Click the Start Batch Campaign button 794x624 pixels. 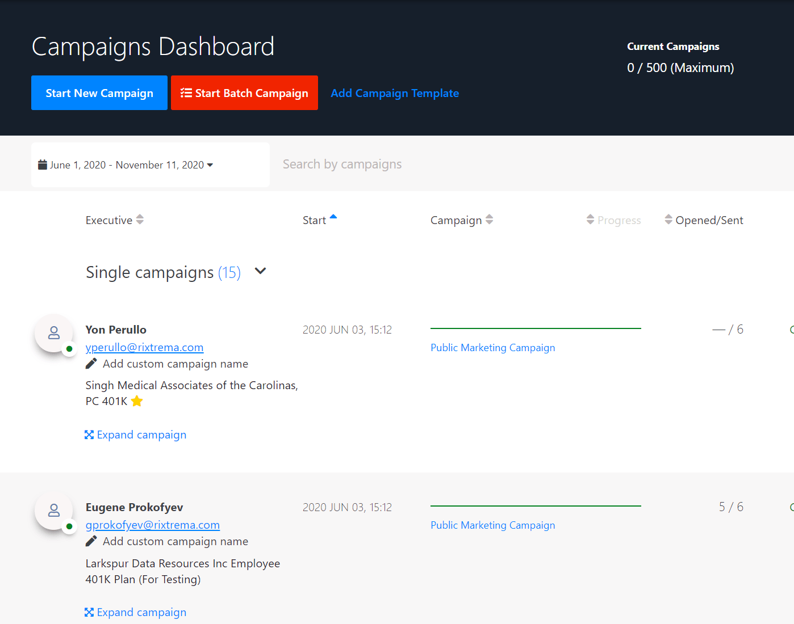(244, 93)
